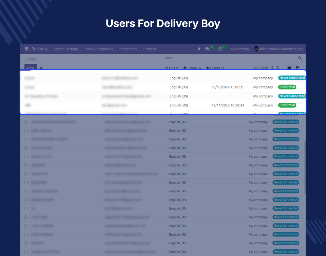Click the 07/11/2025 10:50:34 login date

(x=227, y=105)
